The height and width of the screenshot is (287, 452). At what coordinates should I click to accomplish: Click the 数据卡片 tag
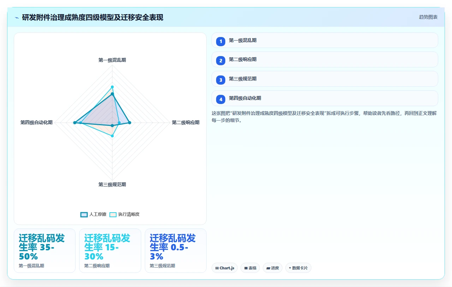(x=298, y=268)
